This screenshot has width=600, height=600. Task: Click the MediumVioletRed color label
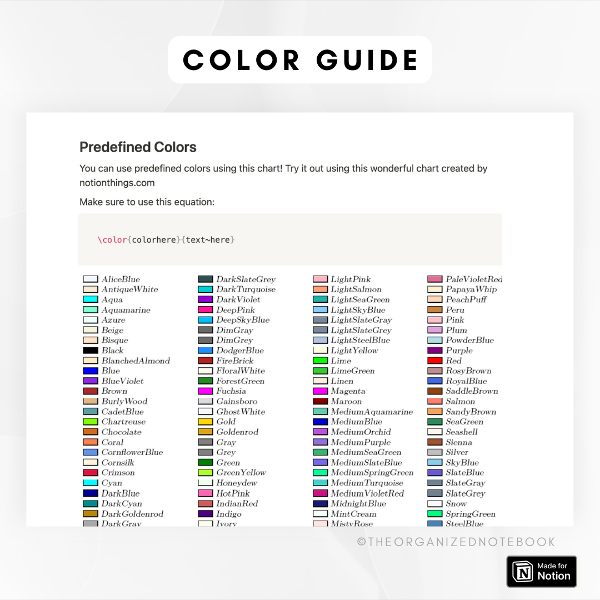click(367, 493)
